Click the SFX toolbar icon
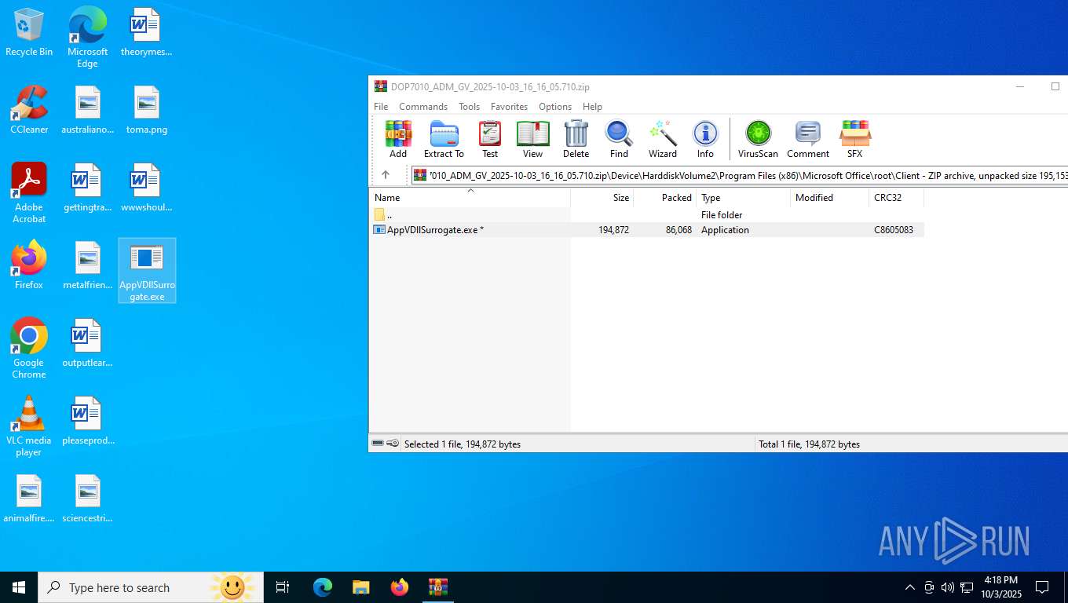Viewport: 1068px width, 603px height. (x=854, y=140)
